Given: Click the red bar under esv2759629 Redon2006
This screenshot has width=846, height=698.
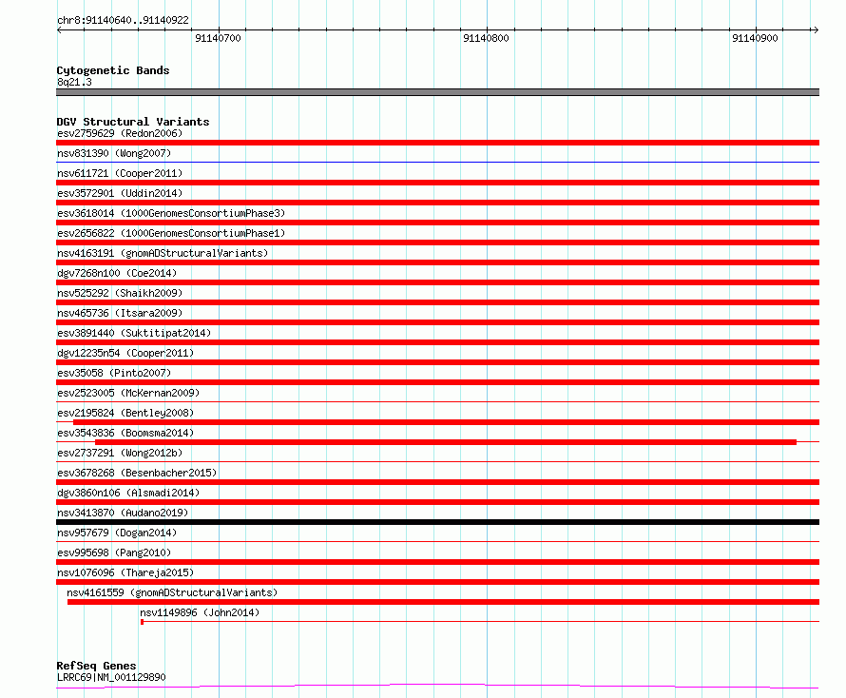Looking at the screenshot, I should click(x=437, y=143).
